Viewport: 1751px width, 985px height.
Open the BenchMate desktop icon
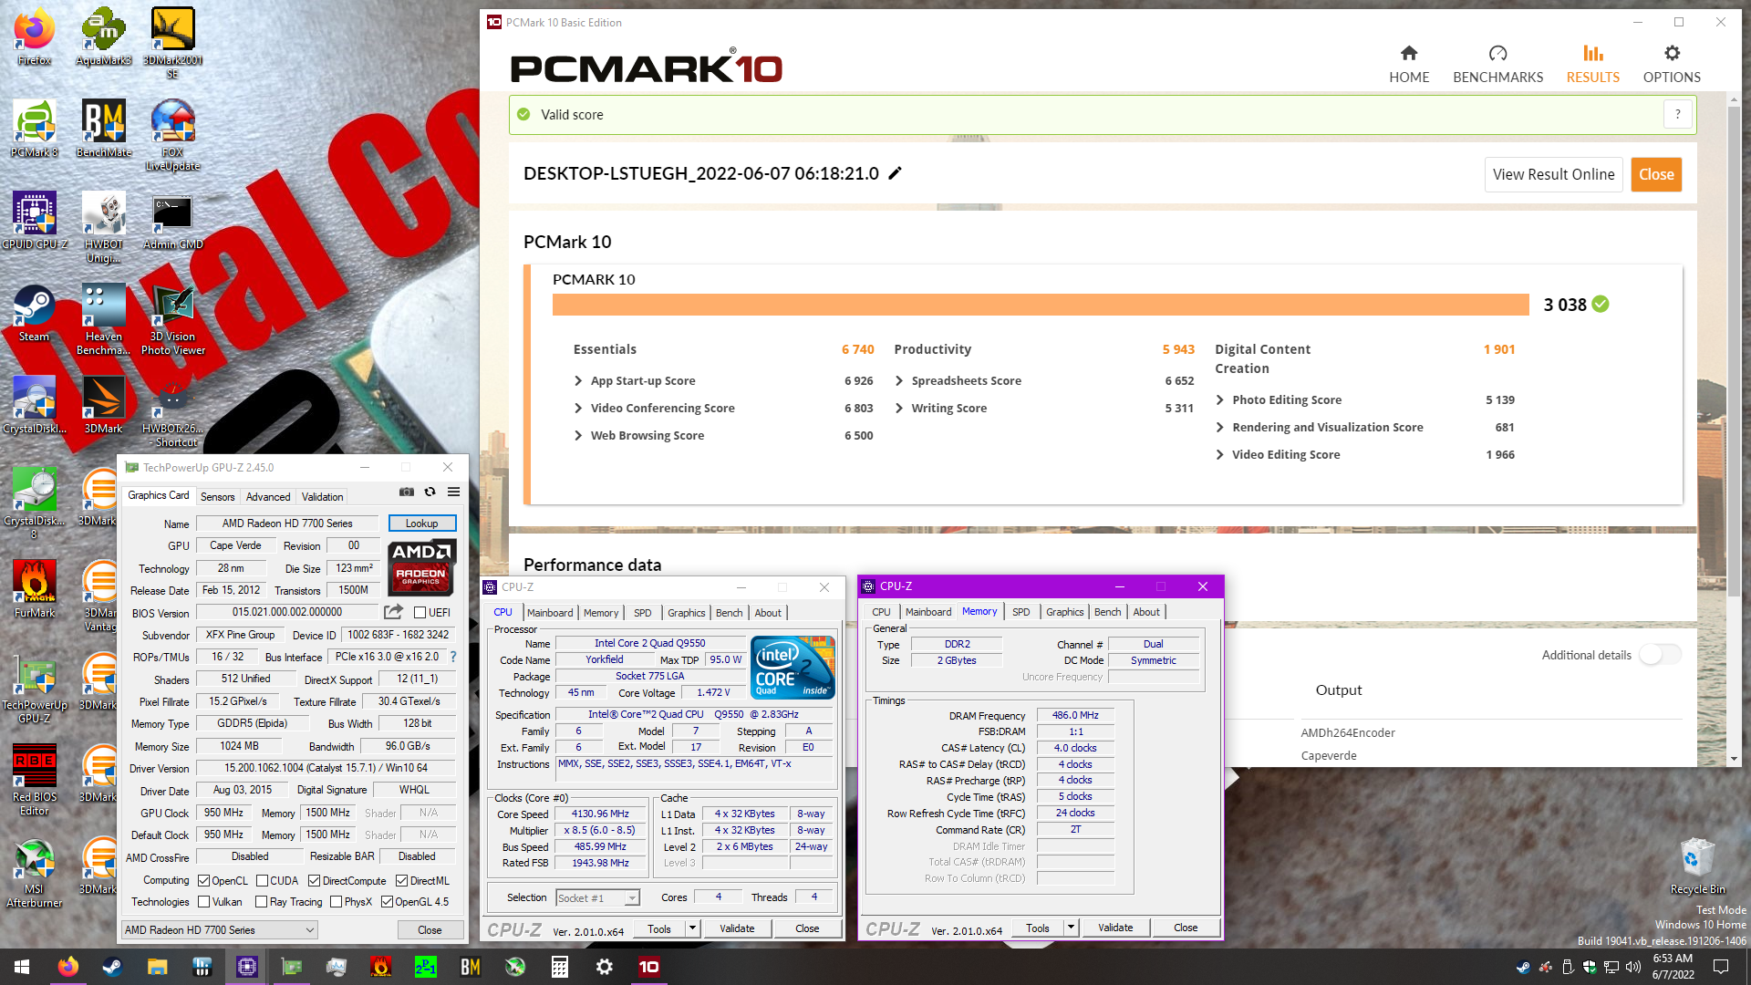click(103, 130)
